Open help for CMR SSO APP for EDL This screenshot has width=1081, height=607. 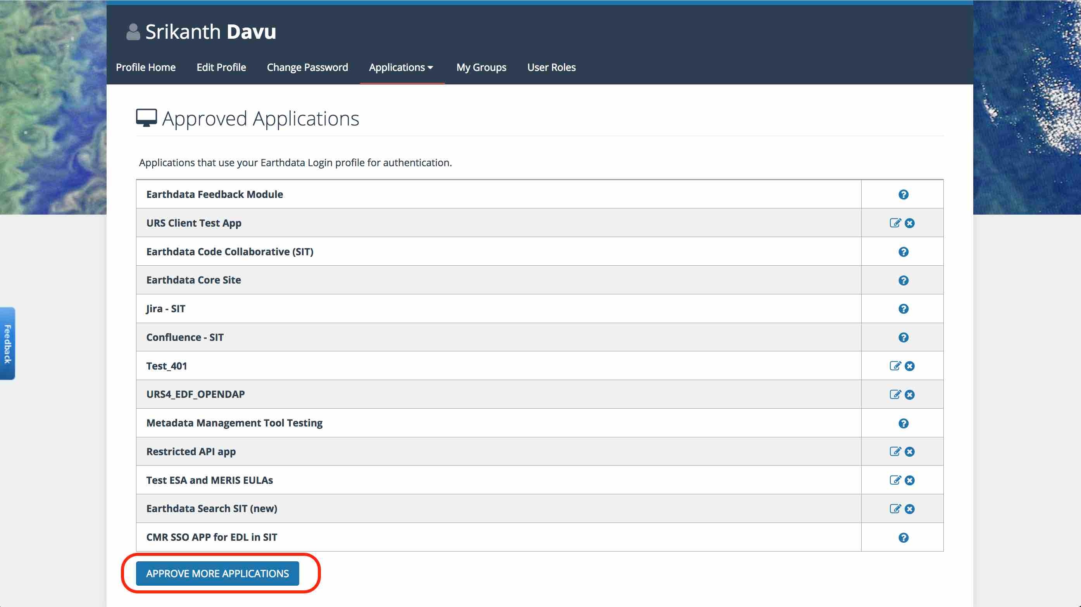pos(903,537)
